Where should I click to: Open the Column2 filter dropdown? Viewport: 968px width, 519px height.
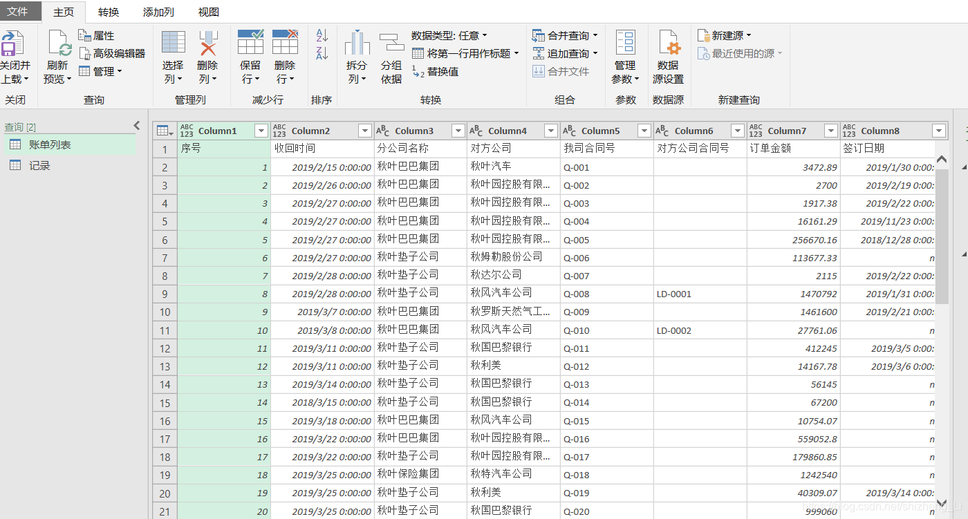(365, 131)
